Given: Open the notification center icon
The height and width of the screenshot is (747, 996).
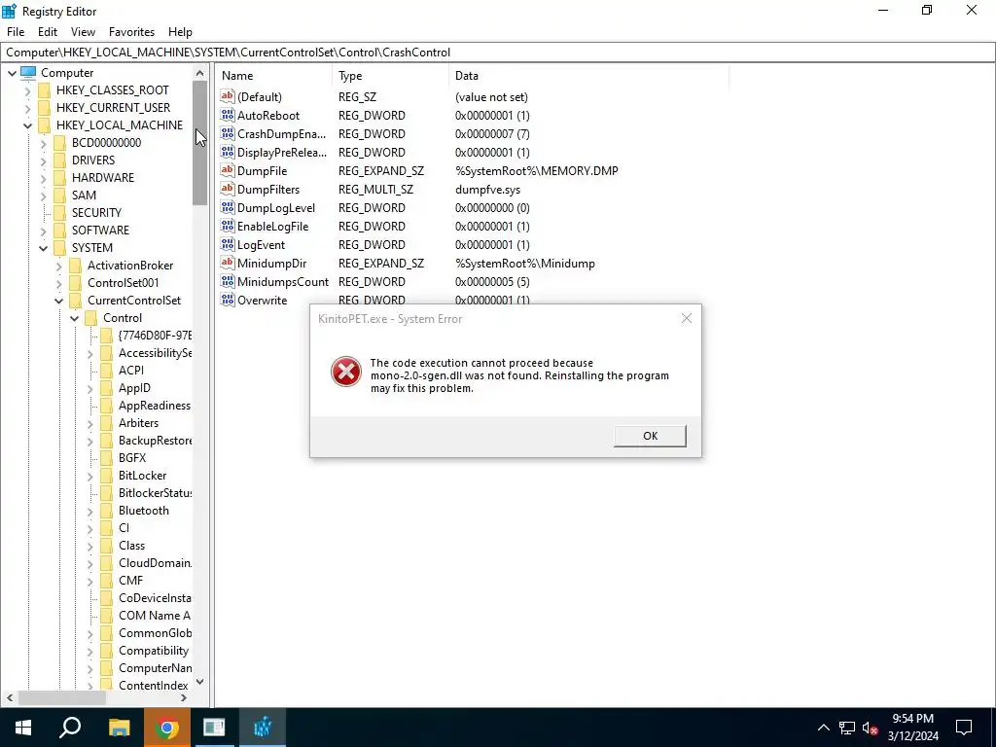Looking at the screenshot, I should [964, 728].
